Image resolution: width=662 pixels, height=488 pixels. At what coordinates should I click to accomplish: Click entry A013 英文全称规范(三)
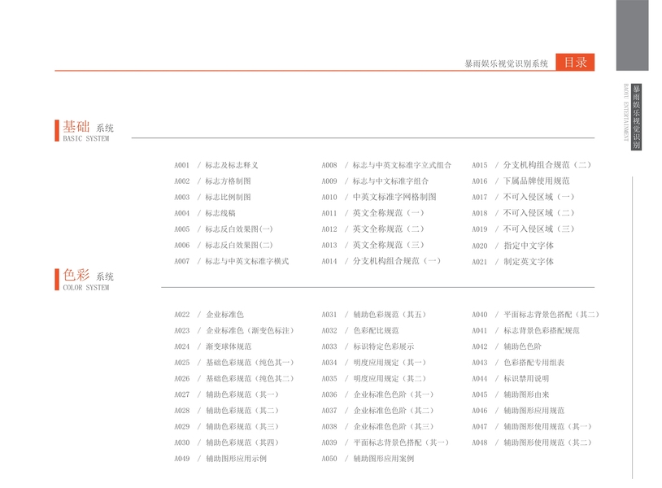[x=372, y=246]
